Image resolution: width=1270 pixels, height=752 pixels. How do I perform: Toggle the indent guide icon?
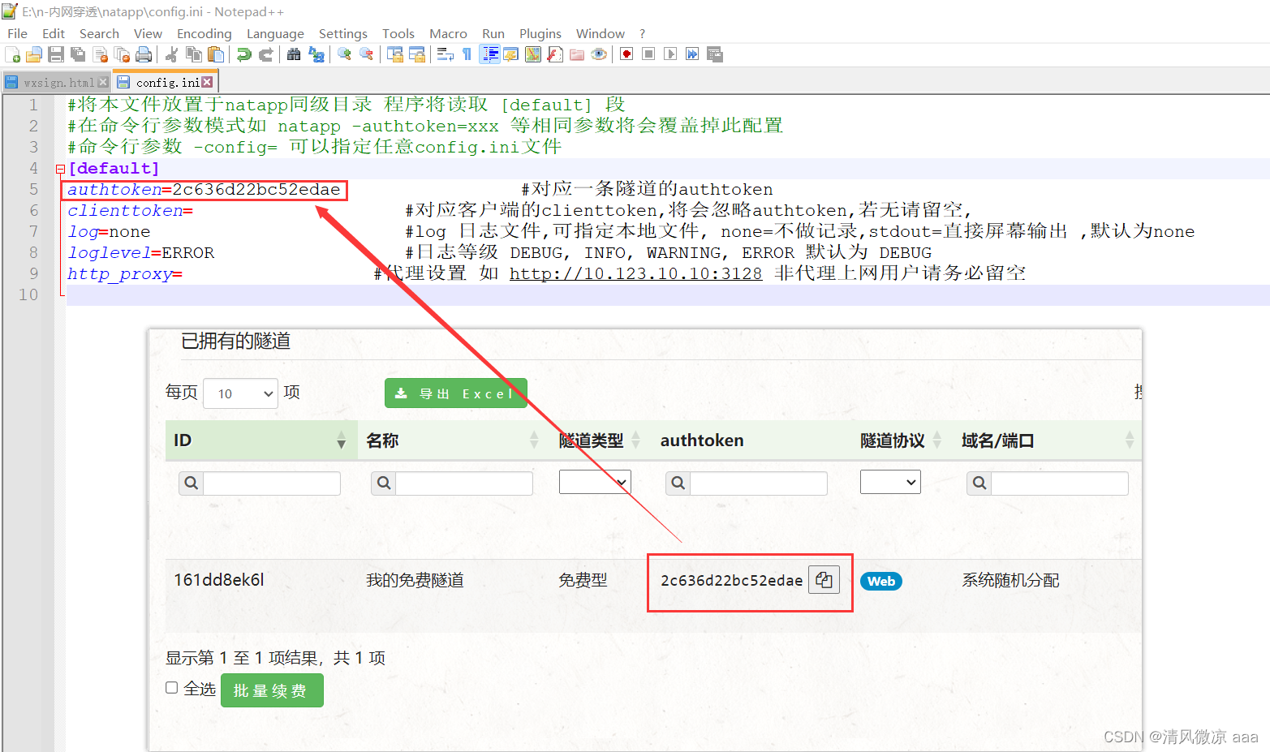490,54
